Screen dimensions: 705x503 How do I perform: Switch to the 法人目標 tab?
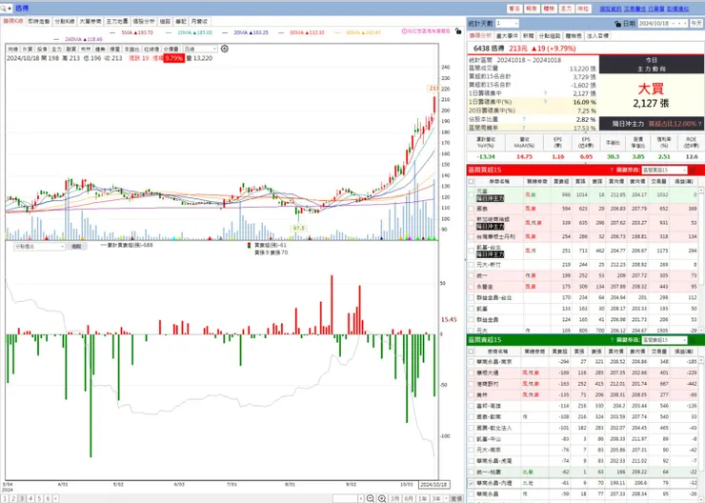[x=597, y=35]
